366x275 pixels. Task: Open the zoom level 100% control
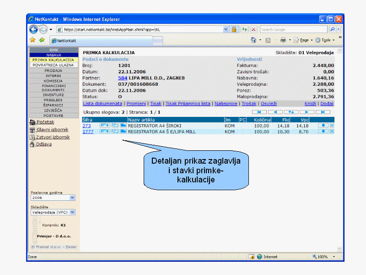coord(324,257)
